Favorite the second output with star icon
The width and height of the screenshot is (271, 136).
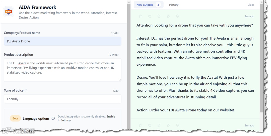click(140, 125)
